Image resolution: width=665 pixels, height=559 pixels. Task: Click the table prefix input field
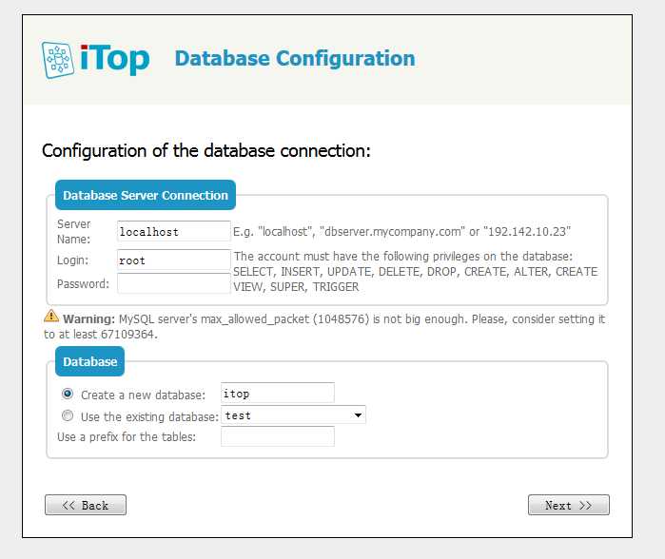[278, 436]
